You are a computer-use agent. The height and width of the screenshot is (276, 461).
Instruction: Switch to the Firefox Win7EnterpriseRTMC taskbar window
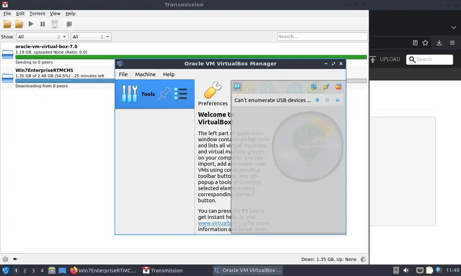click(104, 270)
